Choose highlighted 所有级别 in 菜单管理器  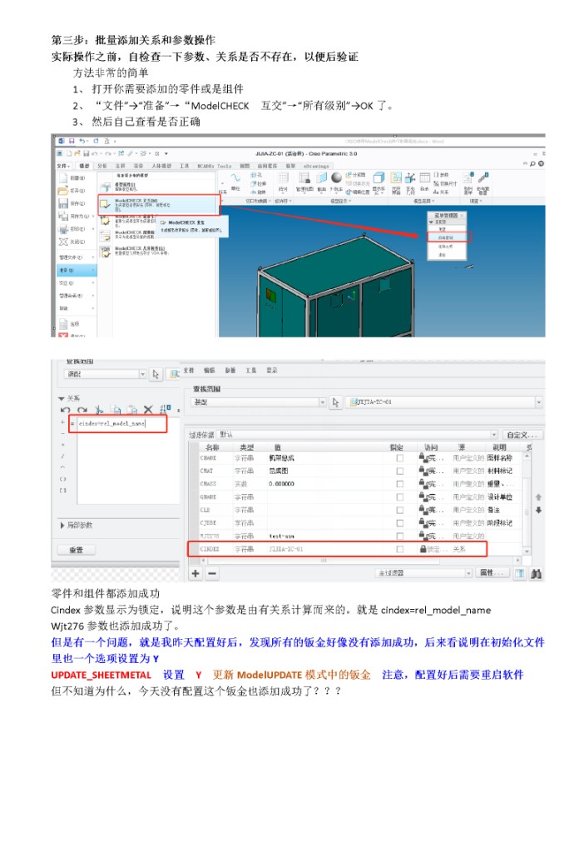(x=448, y=237)
